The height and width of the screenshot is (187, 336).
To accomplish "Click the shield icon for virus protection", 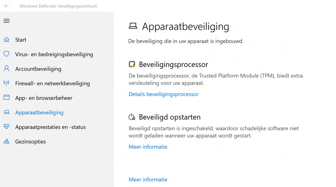I will (6, 54).
